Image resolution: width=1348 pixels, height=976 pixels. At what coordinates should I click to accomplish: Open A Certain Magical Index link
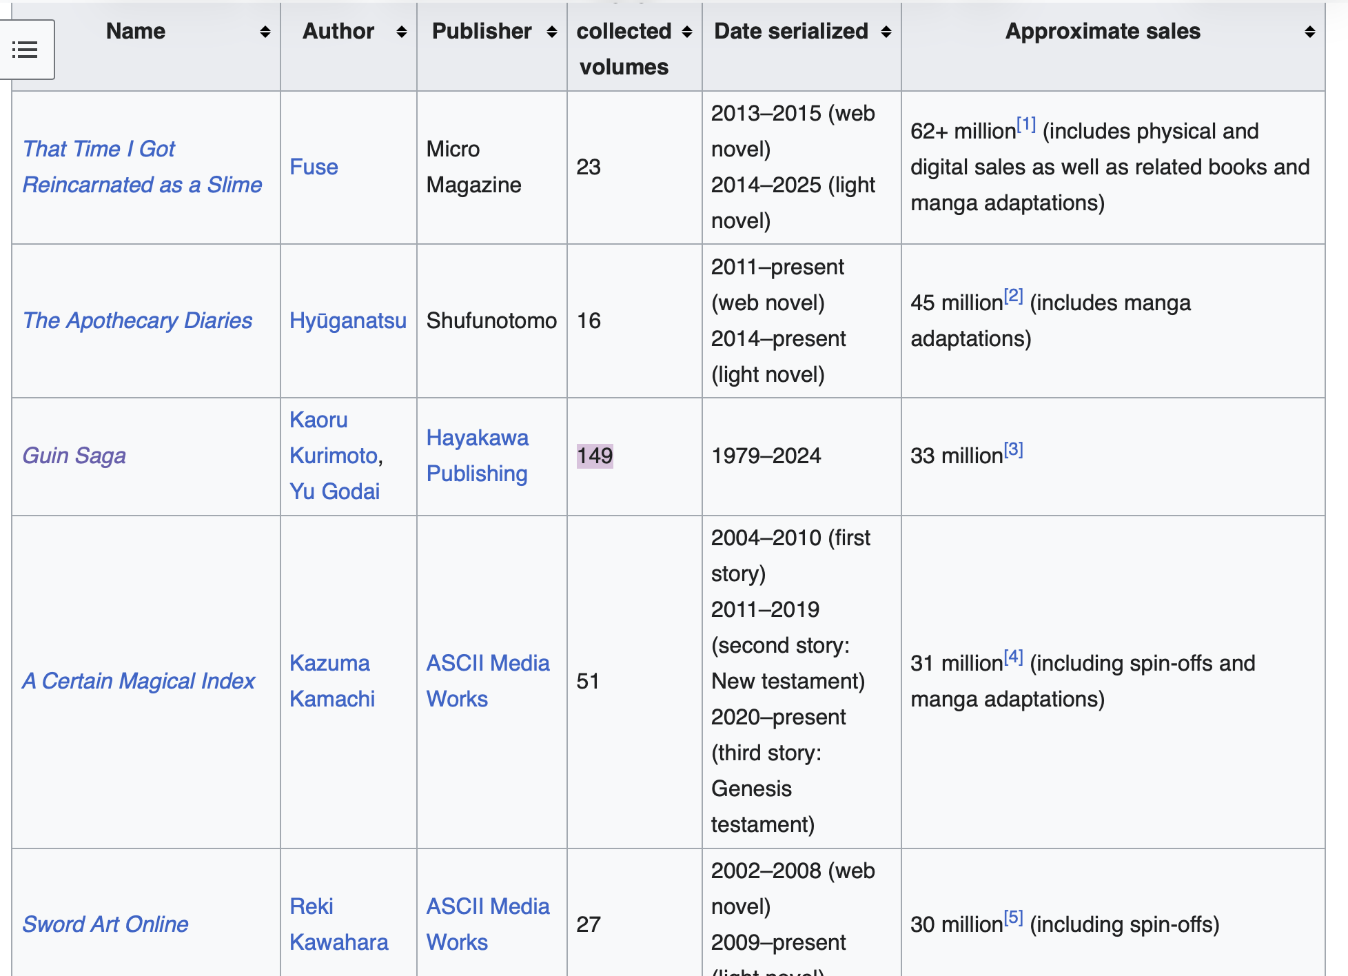point(139,681)
